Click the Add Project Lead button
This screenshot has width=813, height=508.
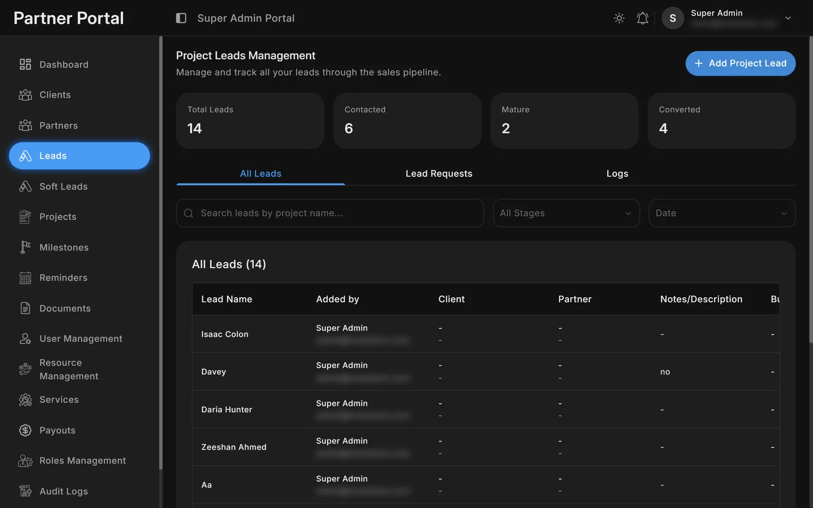(x=740, y=63)
